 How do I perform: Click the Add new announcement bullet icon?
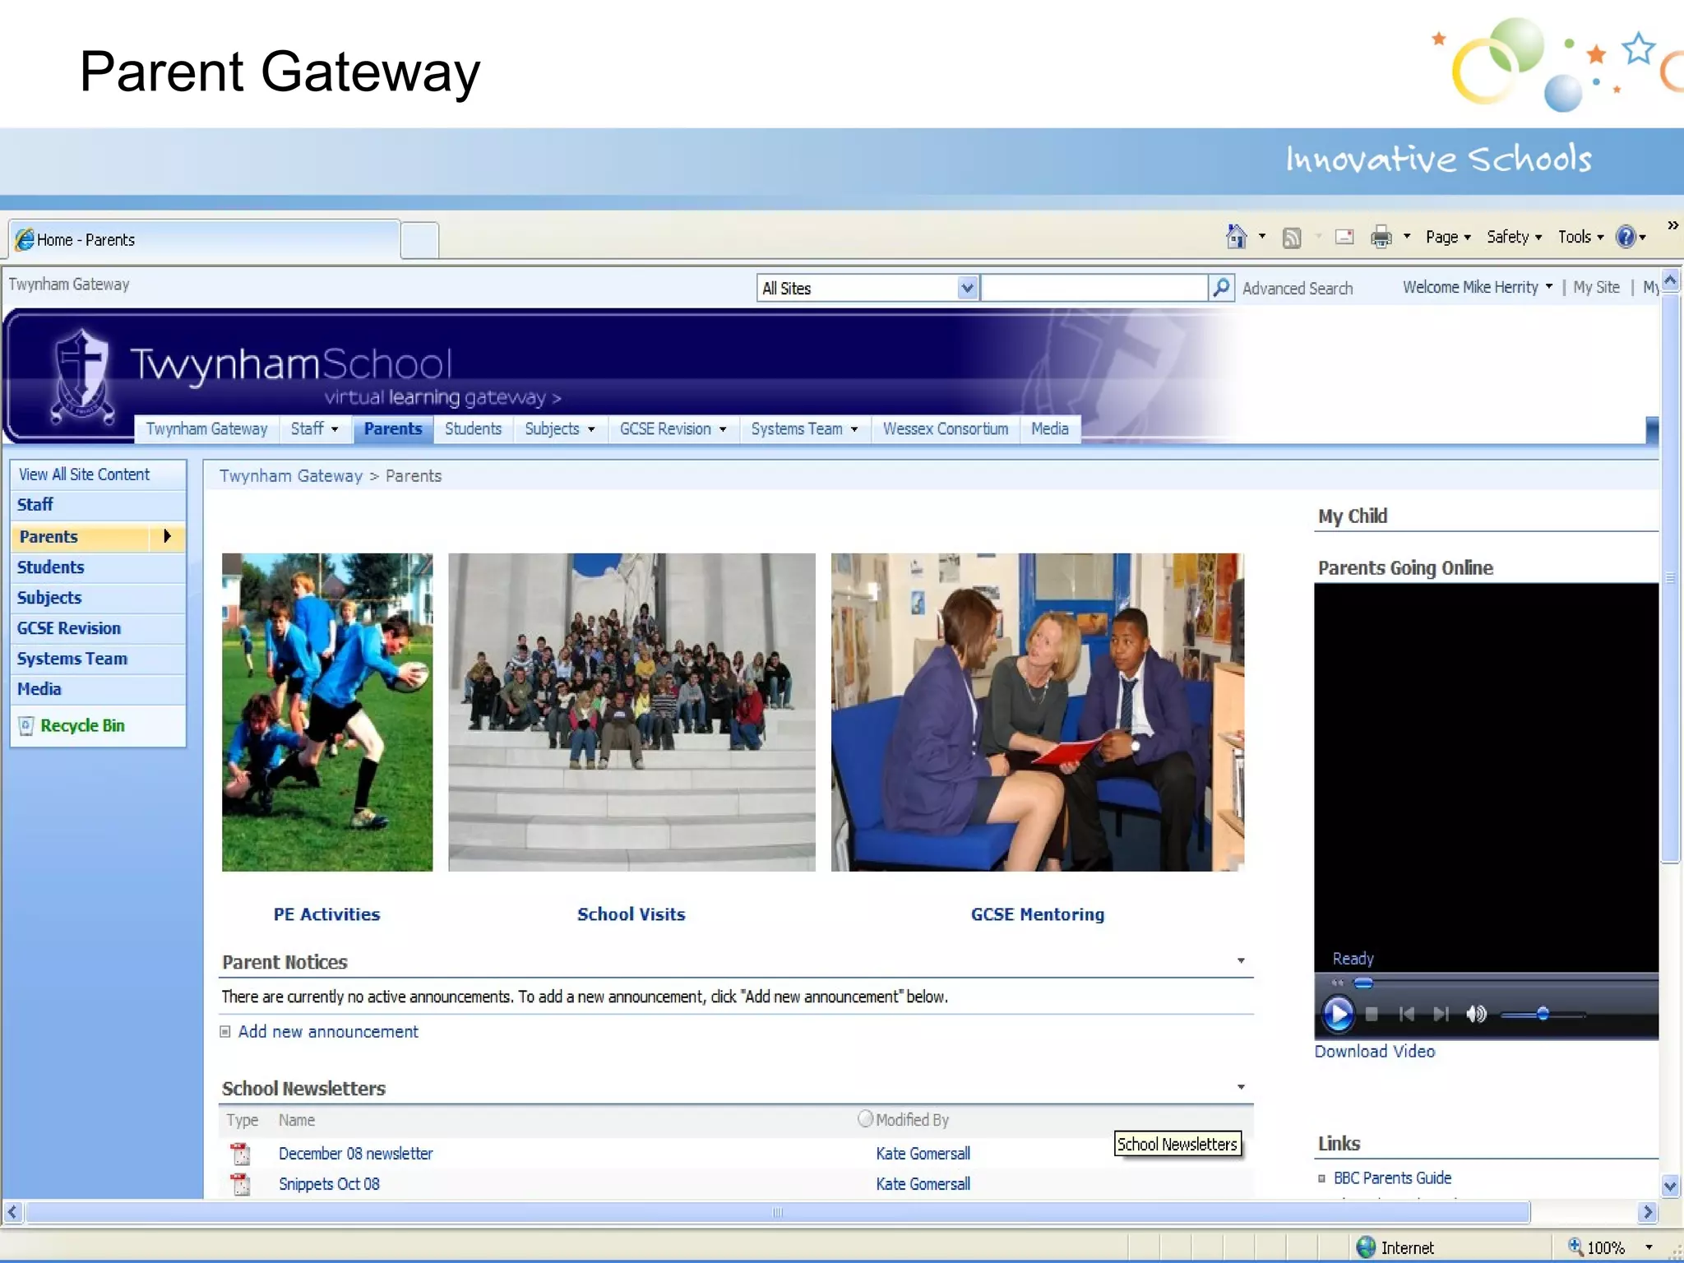click(225, 1032)
